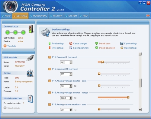The width and height of the screenshot is (151, 119).
Task: Click the Import settings folder icon
Action: pyautogui.click(x=122, y=48)
